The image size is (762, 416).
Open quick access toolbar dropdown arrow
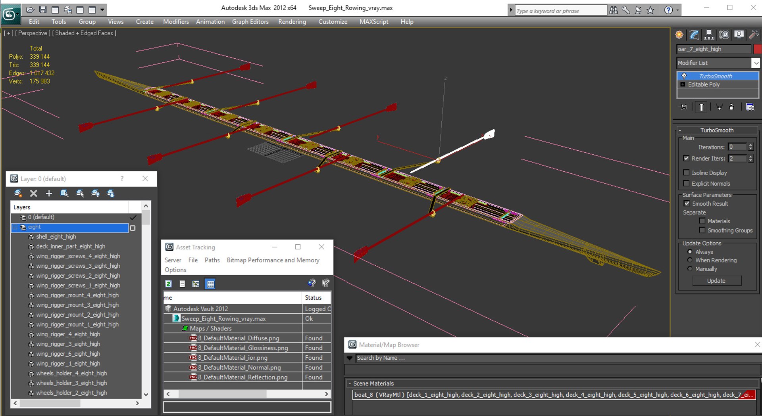coord(102,10)
